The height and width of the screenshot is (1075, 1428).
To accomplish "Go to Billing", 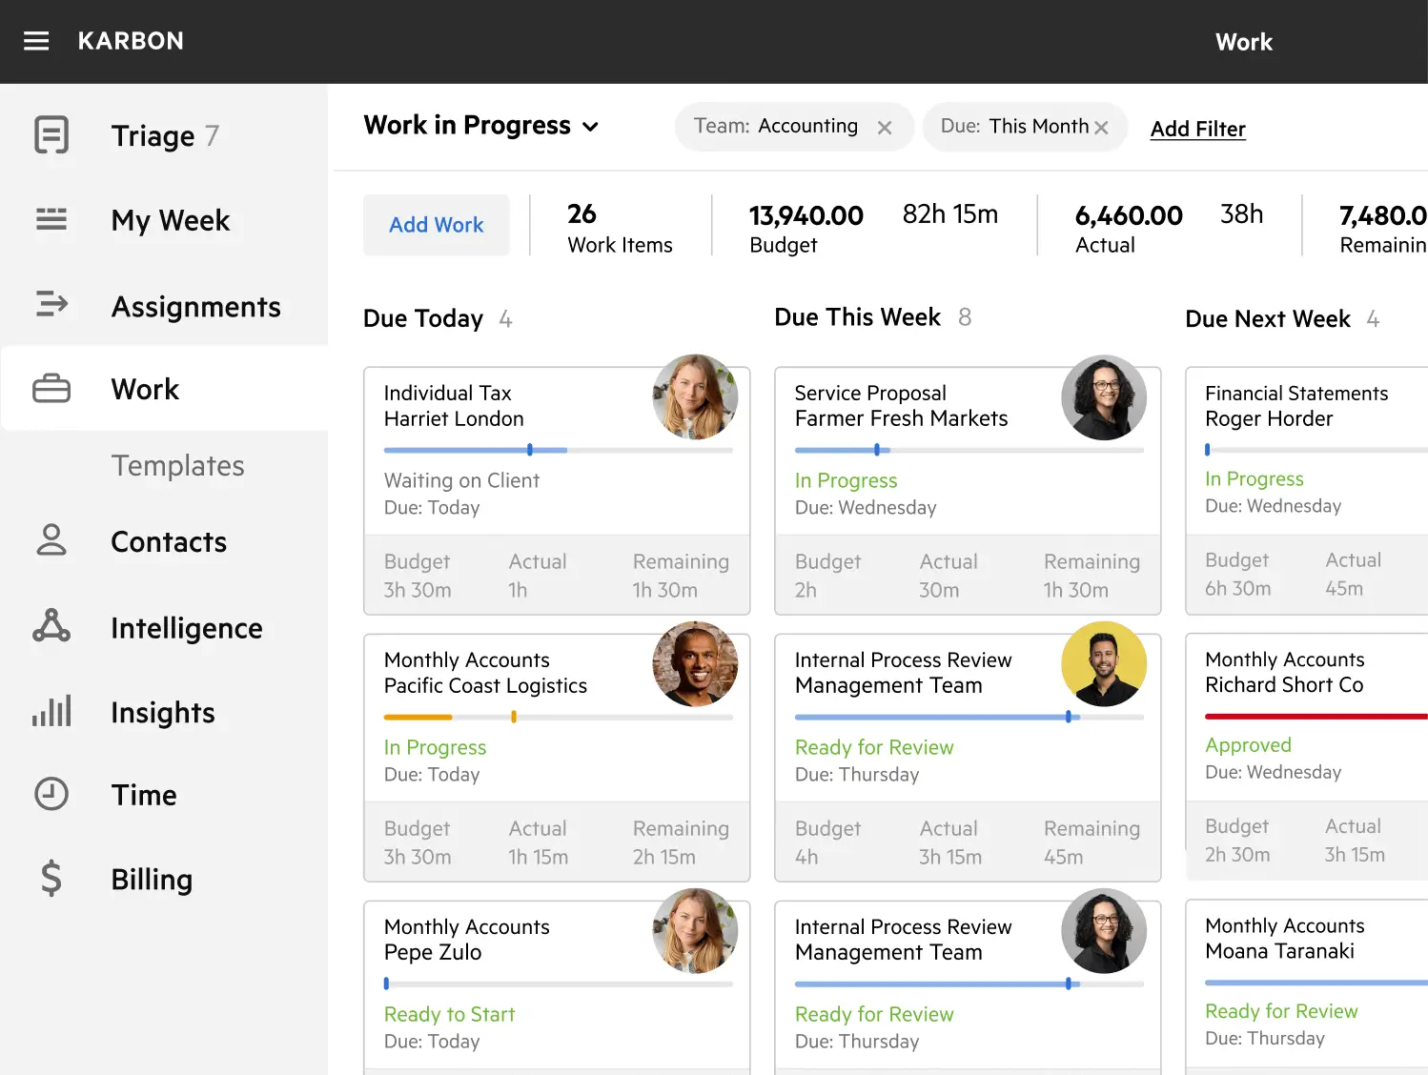I will tap(152, 879).
